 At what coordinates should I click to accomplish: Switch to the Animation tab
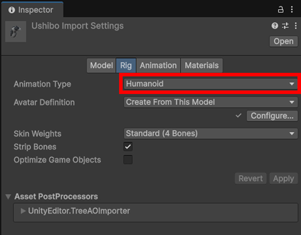point(158,66)
